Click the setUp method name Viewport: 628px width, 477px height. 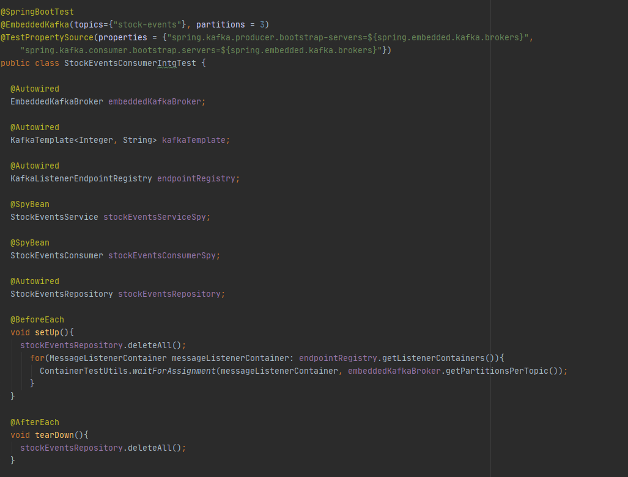pos(47,332)
